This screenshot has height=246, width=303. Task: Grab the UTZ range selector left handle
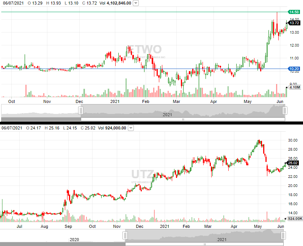click(x=125, y=235)
